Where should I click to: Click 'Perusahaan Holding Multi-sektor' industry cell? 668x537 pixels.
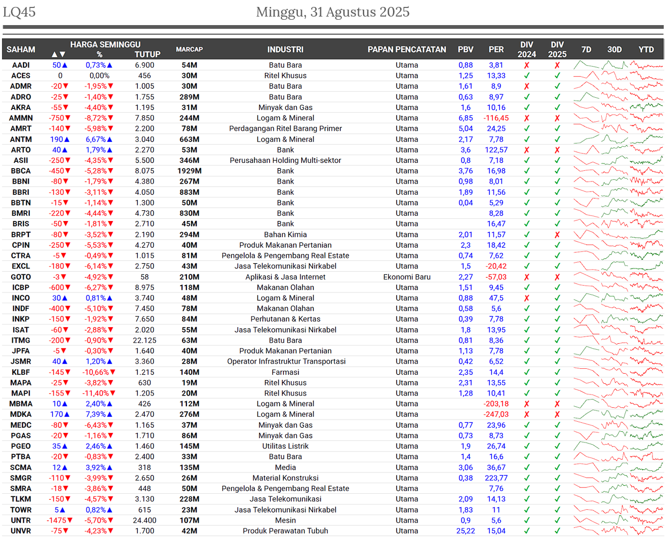coord(285,160)
